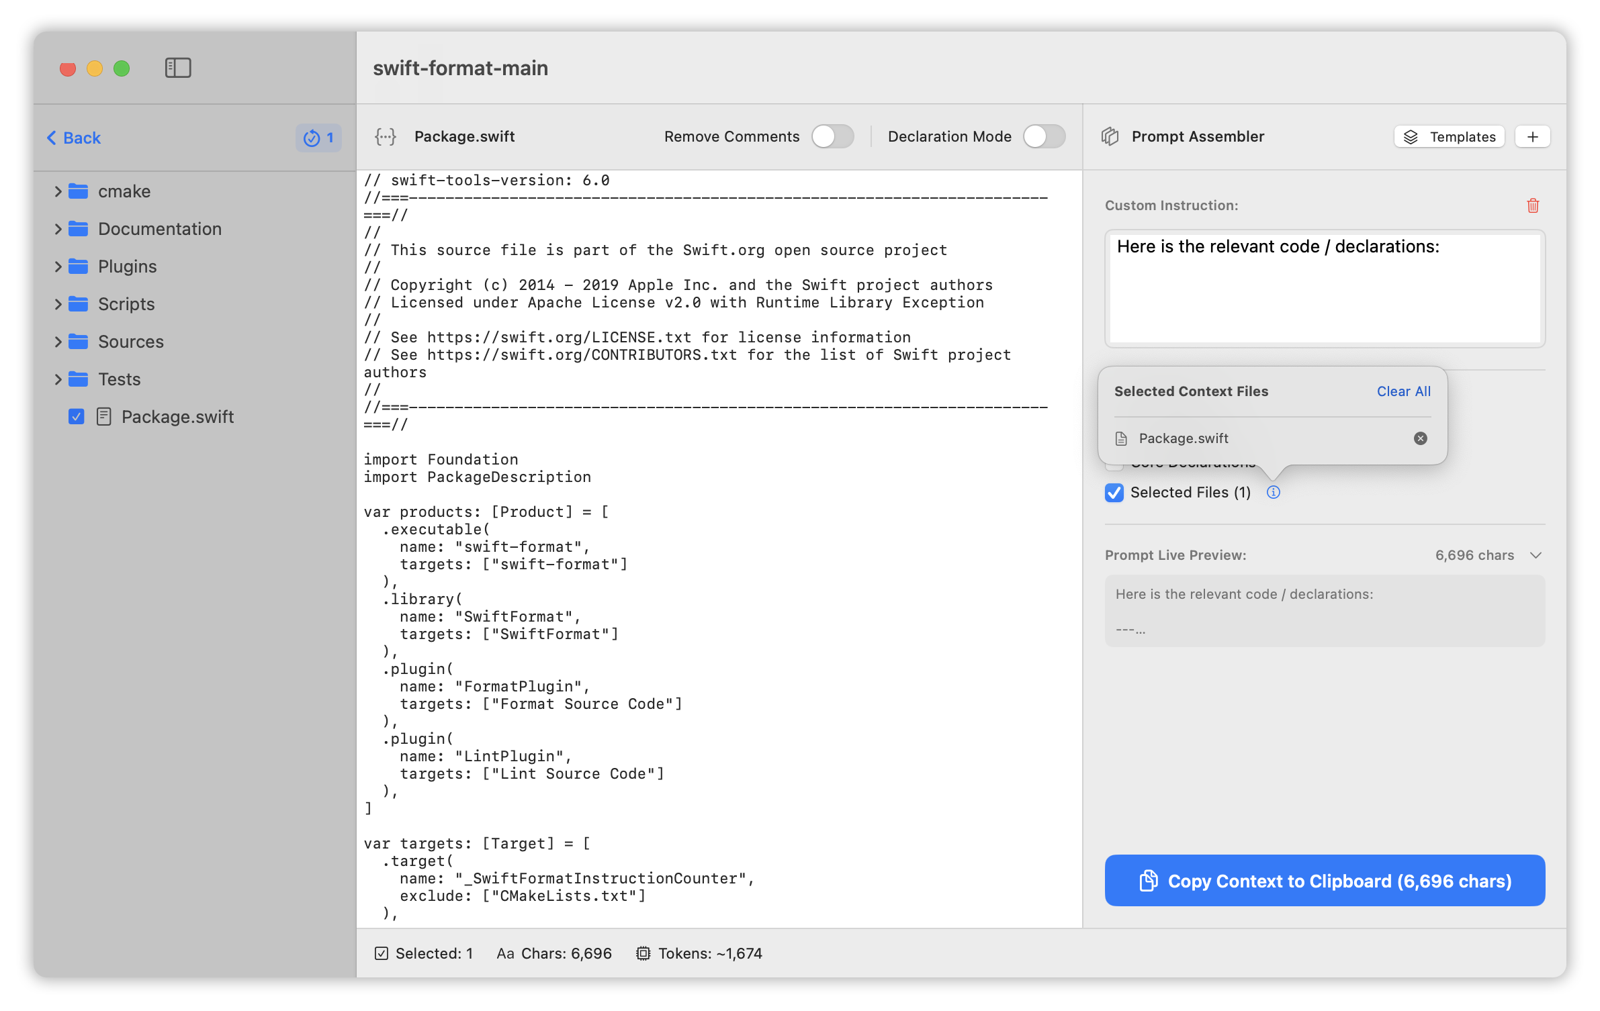Click the macOS green zoom window button
1600x1011 pixels.
click(x=122, y=68)
